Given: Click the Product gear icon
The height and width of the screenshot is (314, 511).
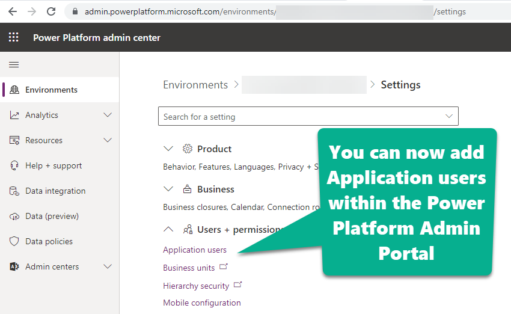Looking at the screenshot, I should coord(188,149).
